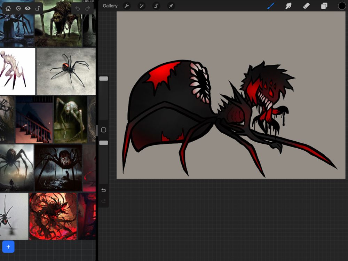Image resolution: width=348 pixels, height=261 pixels.
Task: Tap the brush opacity slider handle
Action: (104, 143)
